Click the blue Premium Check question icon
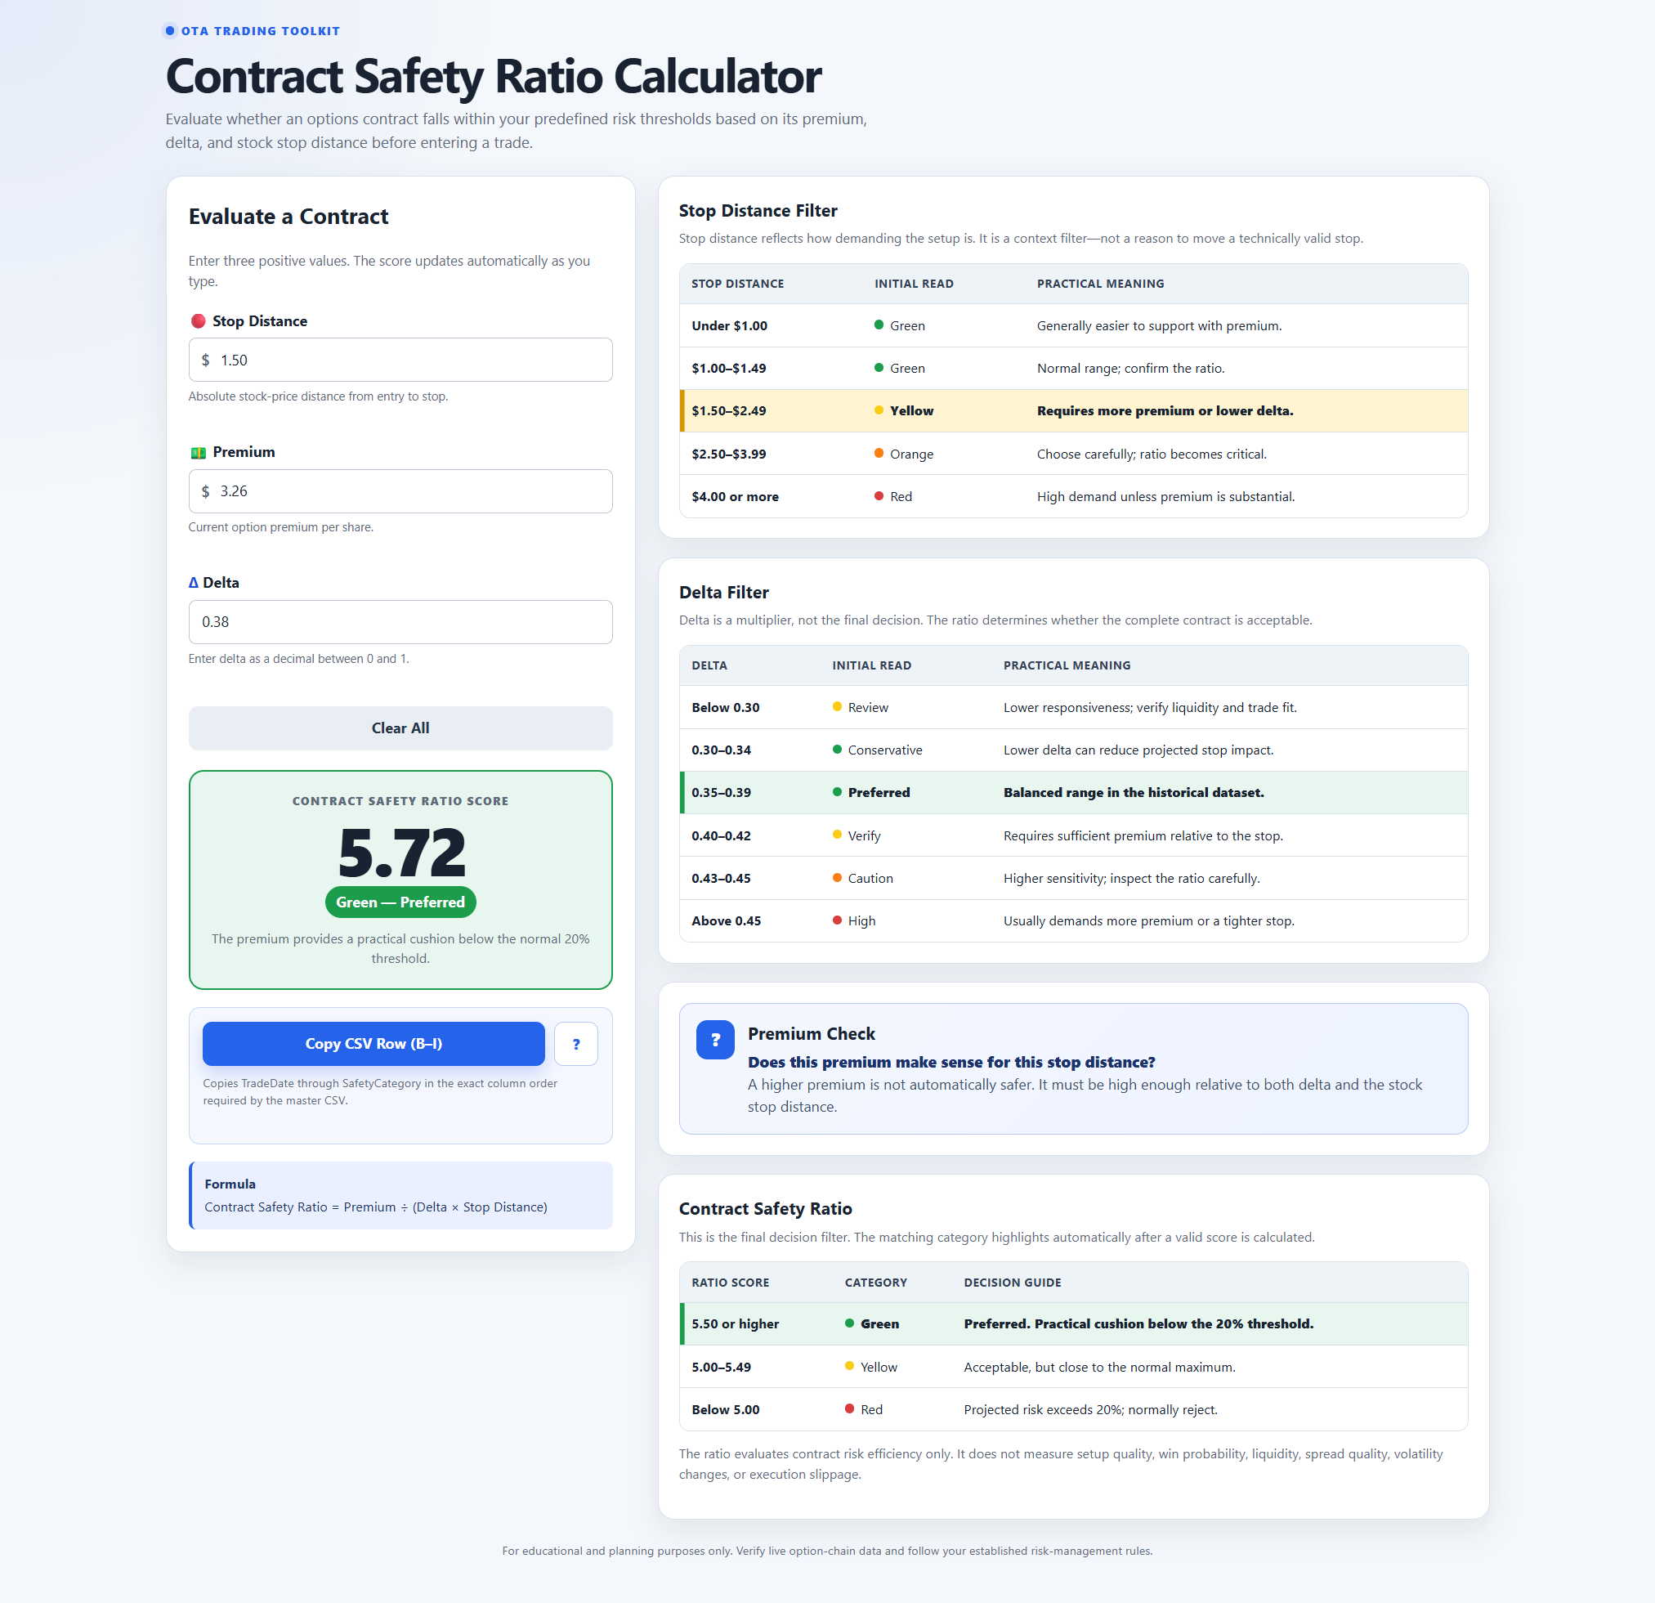Screen dimensions: 1655x1603 click(715, 1040)
